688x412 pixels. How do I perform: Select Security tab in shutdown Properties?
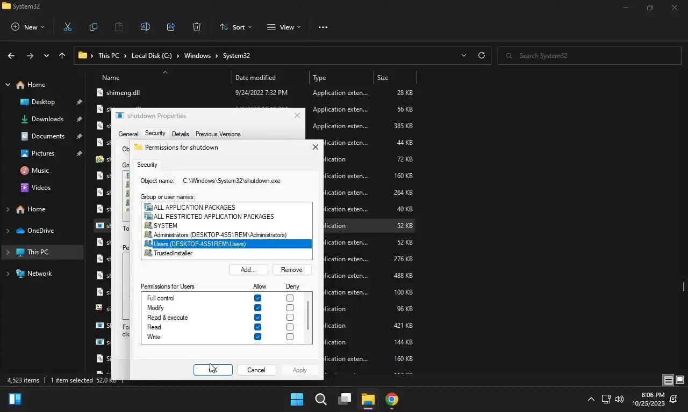[x=155, y=134]
